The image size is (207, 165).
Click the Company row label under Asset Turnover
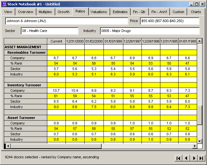tap(26, 123)
